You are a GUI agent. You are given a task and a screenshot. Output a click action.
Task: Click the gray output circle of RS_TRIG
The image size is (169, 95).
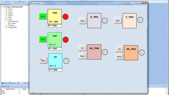105,52
